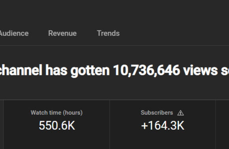Click the words "has gotten" in headline
229x149 pixels.
pos(77,71)
